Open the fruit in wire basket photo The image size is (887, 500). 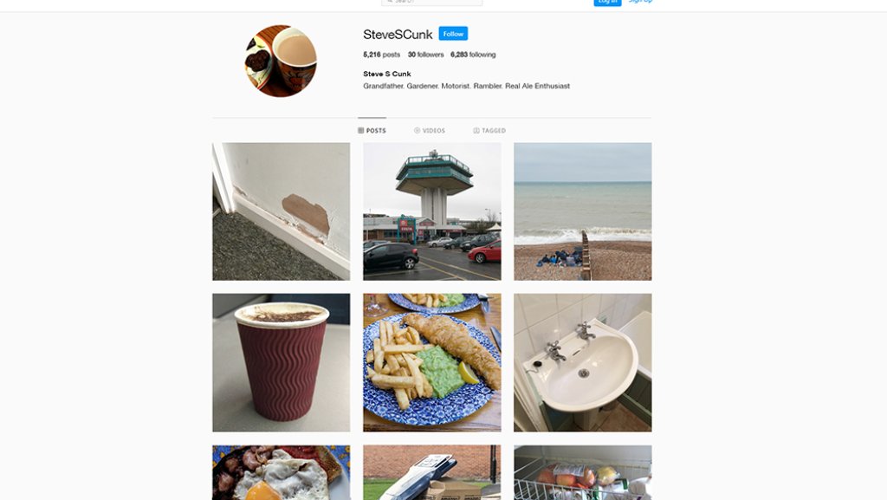point(583,472)
